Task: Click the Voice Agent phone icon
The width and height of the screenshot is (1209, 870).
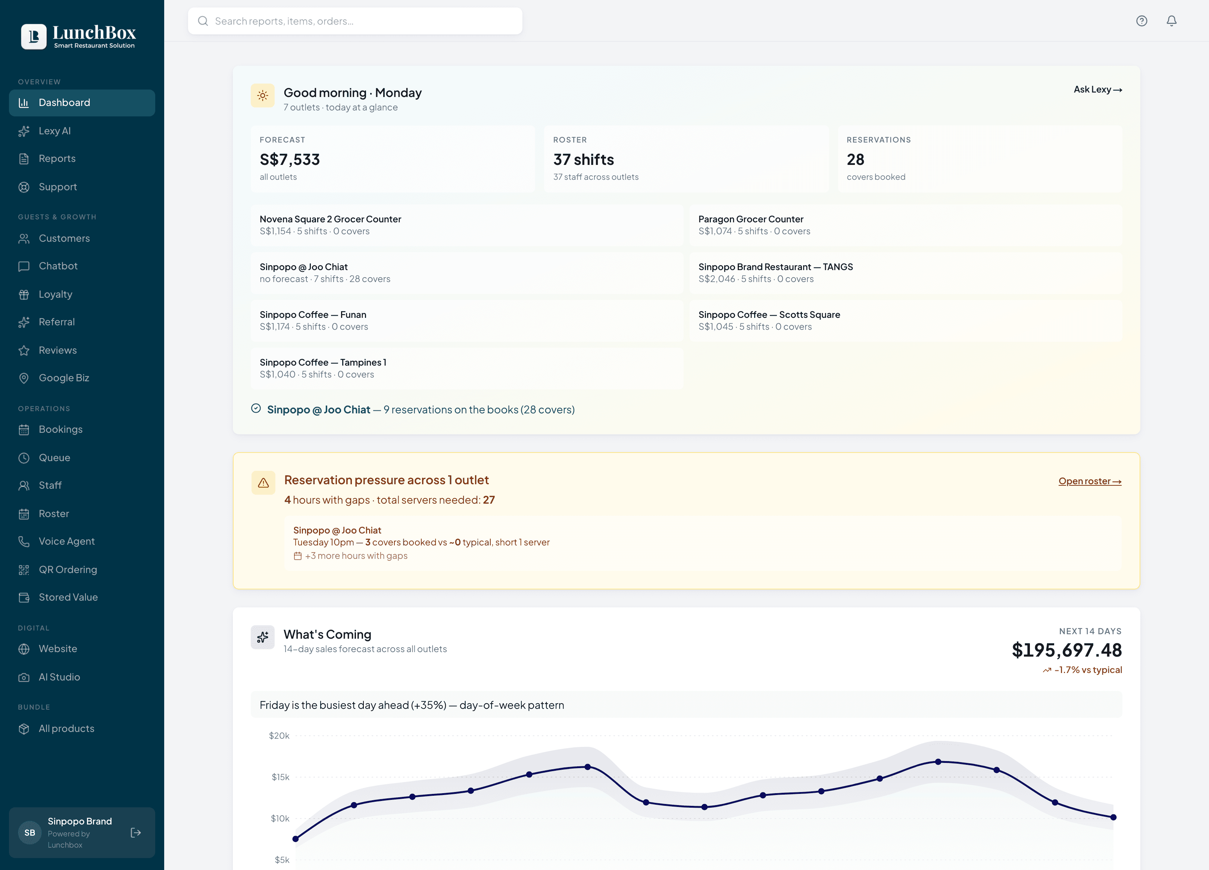Action: coord(24,541)
